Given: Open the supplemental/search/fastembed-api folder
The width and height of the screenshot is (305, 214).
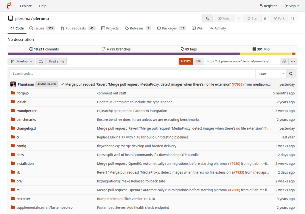Looking at the screenshot, I should pos(45,207).
